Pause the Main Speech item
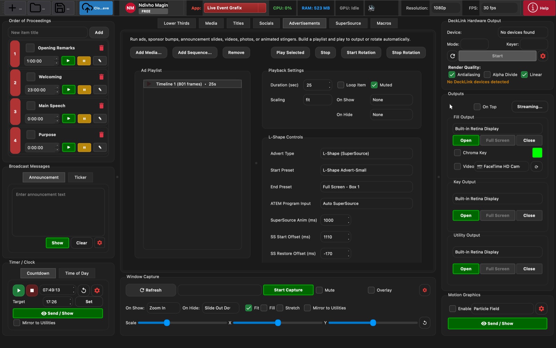 pos(84,119)
